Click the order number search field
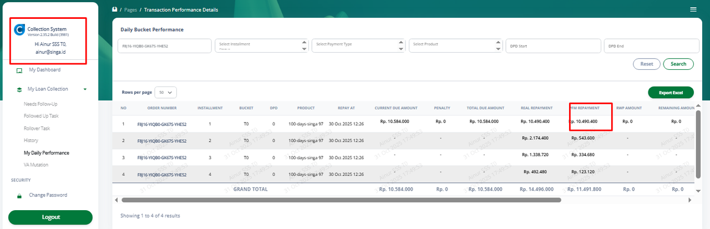The height and width of the screenshot is (229, 710). pos(165,45)
